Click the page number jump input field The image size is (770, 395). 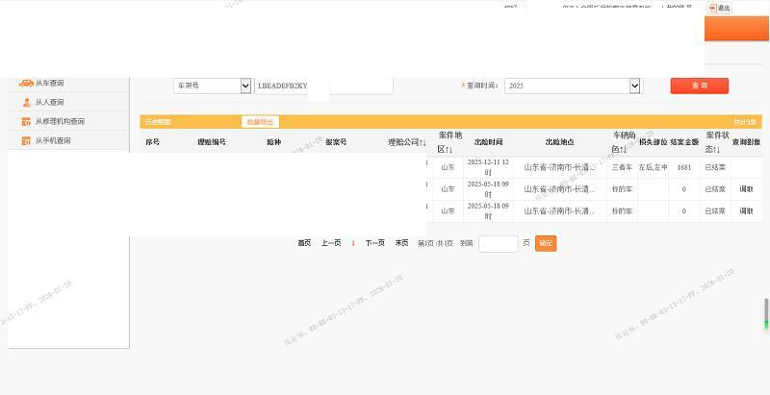coord(498,243)
